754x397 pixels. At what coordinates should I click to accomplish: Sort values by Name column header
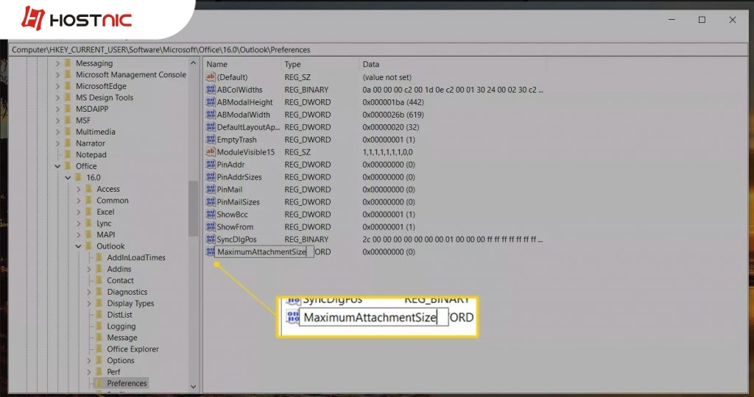[242, 64]
